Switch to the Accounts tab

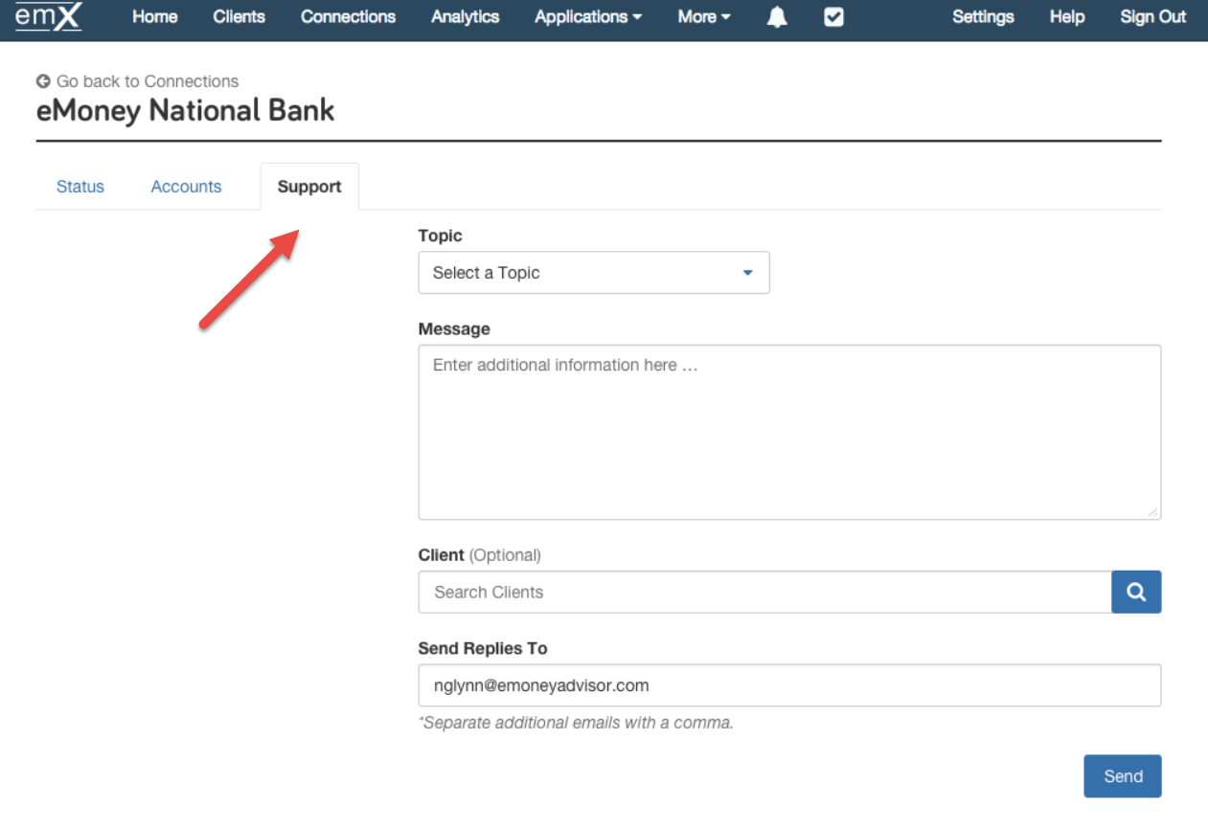[x=186, y=187]
